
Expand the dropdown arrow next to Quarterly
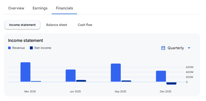coord(189,48)
